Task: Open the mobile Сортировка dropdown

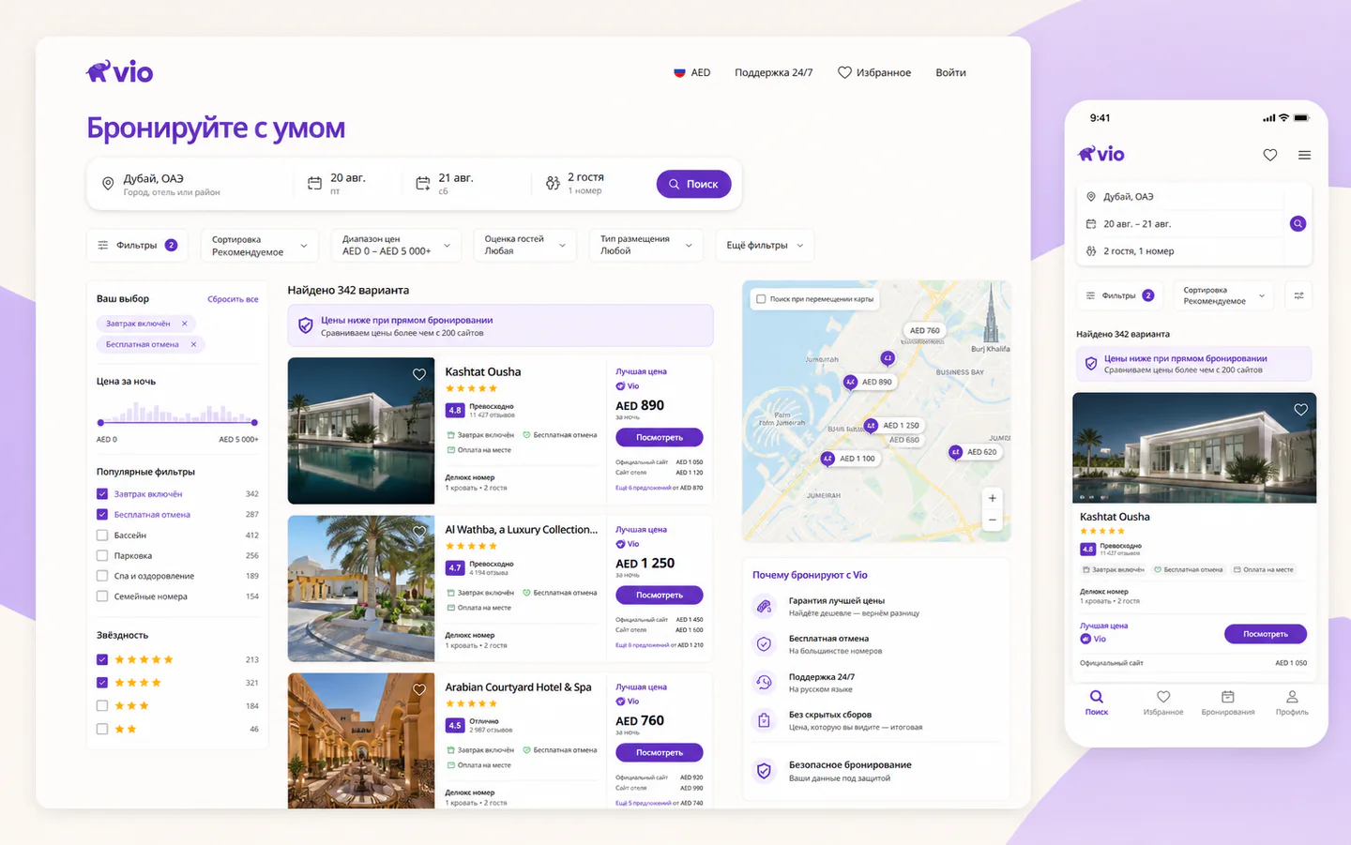Action: tap(1223, 295)
